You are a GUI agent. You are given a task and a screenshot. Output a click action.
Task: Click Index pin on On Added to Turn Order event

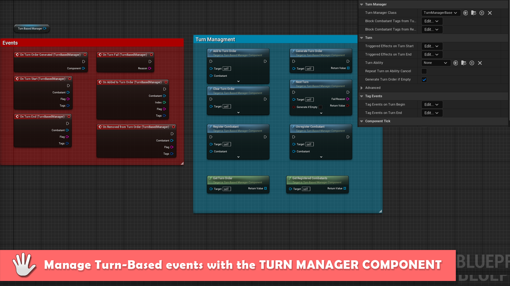164,102
